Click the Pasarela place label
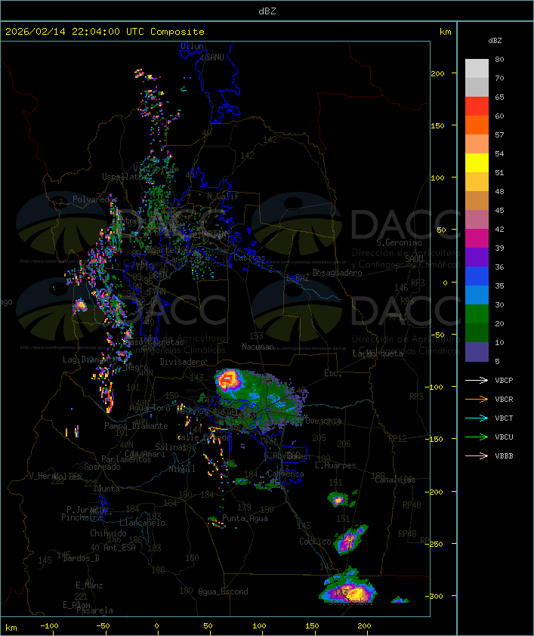The height and width of the screenshot is (636, 534). (94, 610)
